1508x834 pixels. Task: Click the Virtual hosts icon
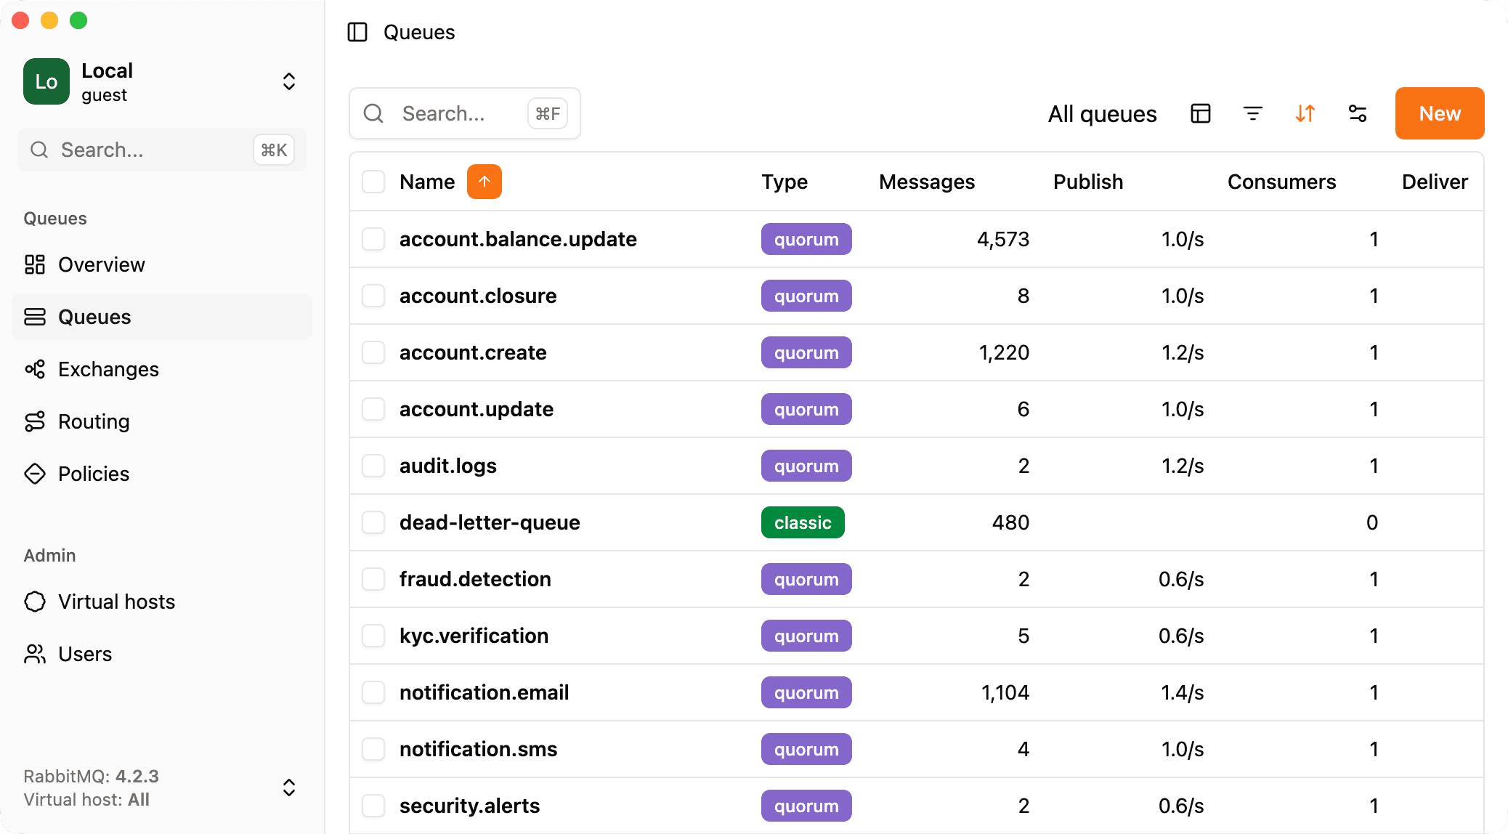pyautogui.click(x=35, y=602)
